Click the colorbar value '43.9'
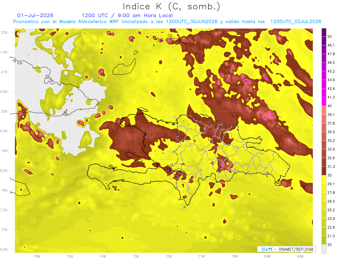 tap(331, 80)
